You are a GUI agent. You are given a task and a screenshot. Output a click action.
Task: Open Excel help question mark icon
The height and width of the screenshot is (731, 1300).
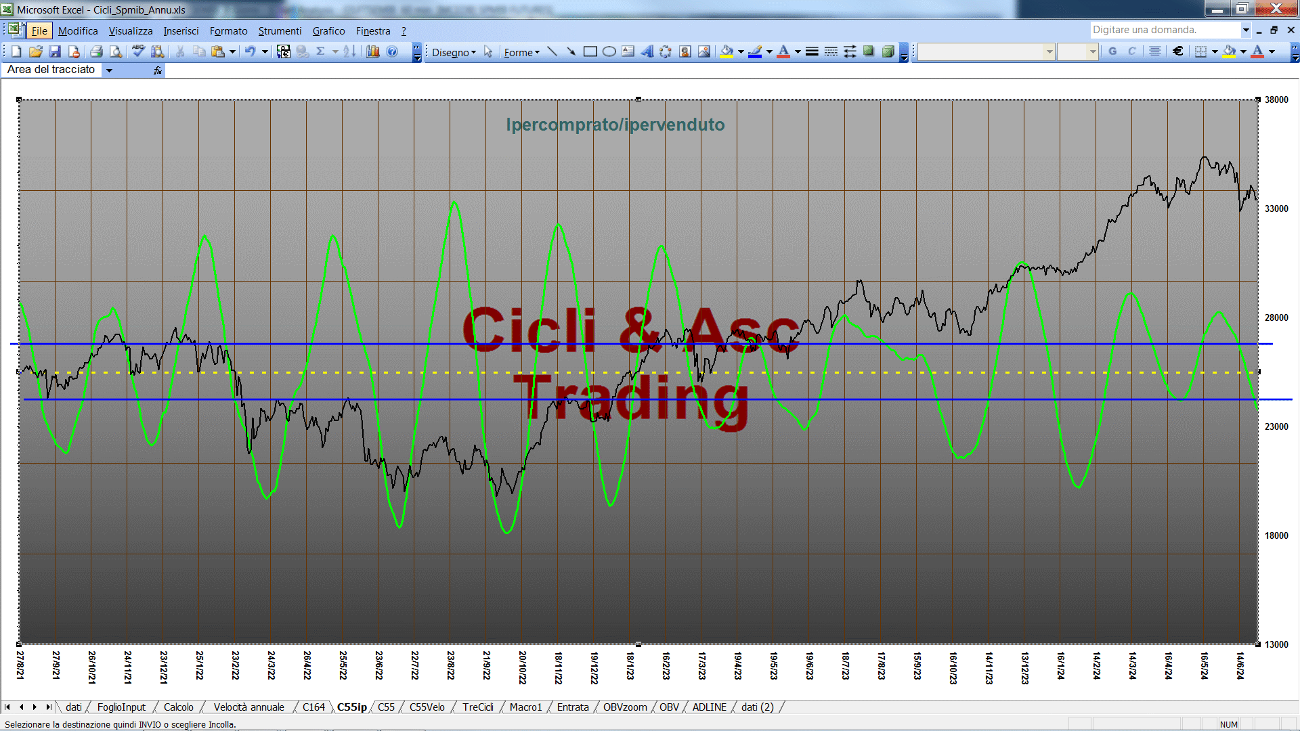(x=392, y=51)
